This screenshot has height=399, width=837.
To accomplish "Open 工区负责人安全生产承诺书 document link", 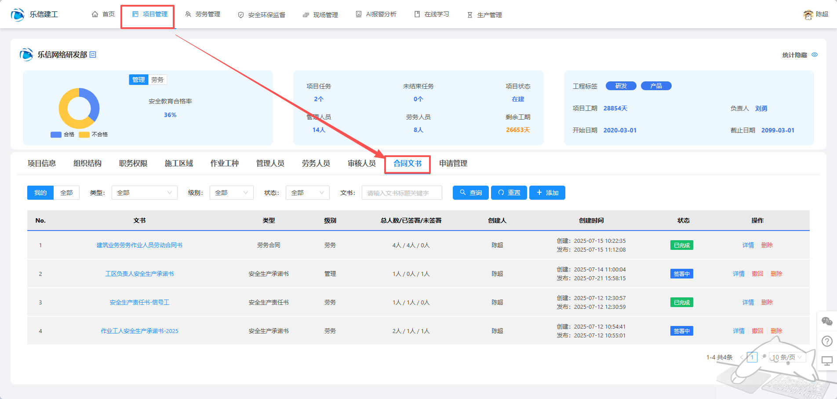I will [x=139, y=274].
